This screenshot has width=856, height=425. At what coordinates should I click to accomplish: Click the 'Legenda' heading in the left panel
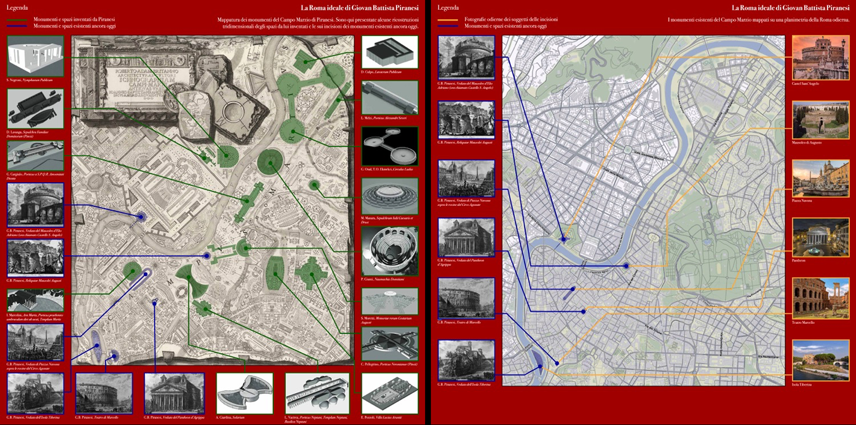(x=17, y=8)
